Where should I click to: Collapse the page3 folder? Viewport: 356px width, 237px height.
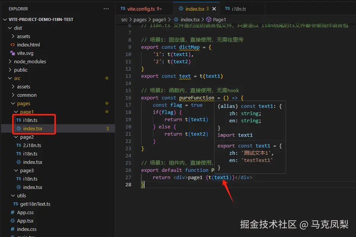16,171
